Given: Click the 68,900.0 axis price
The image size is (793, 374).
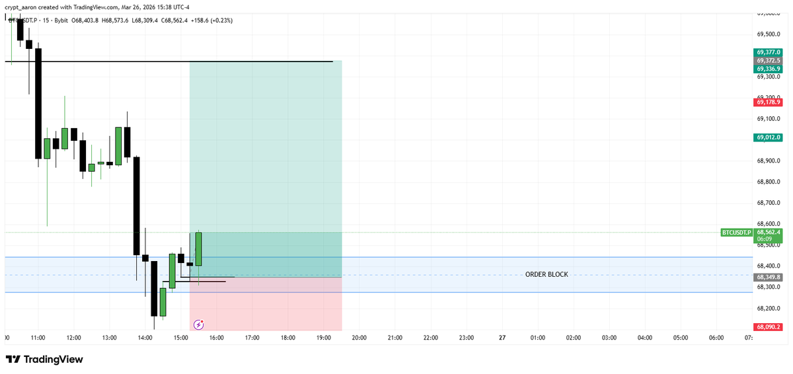Looking at the screenshot, I should 769,161.
